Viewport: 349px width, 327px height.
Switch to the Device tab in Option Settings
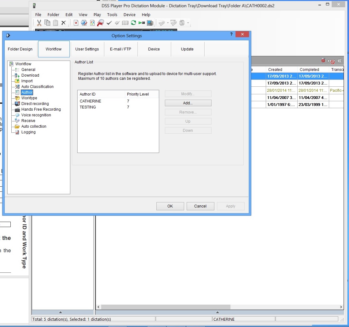click(154, 49)
